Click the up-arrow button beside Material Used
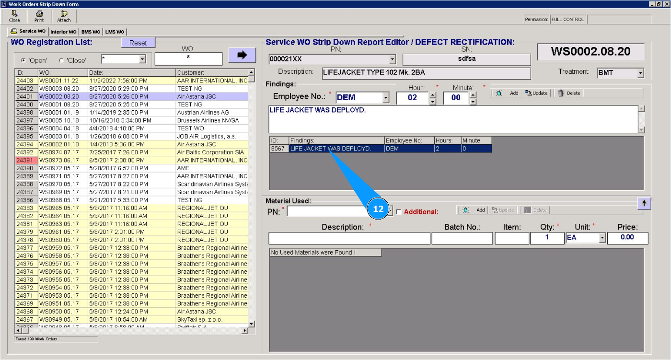The image size is (671, 360). coord(644,203)
